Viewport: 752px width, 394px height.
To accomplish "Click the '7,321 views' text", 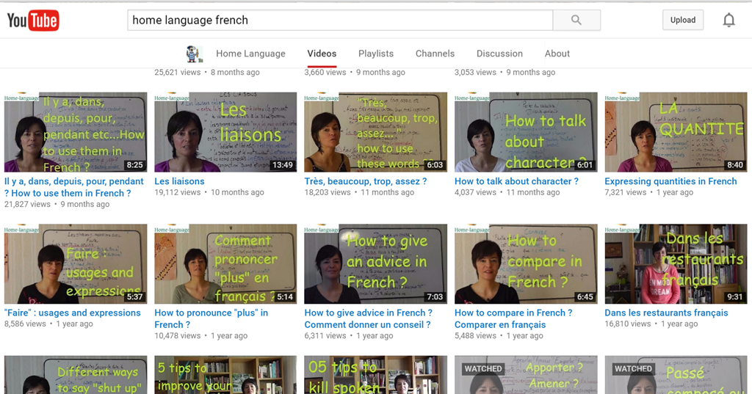I will pyautogui.click(x=626, y=192).
